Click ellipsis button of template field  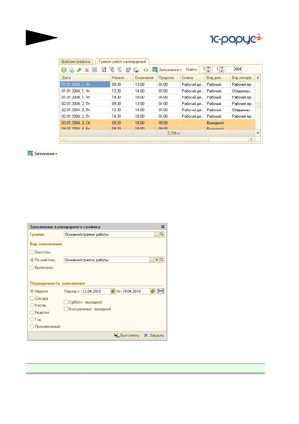pos(152,260)
